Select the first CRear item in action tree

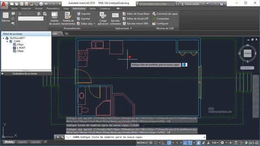click(18, 45)
